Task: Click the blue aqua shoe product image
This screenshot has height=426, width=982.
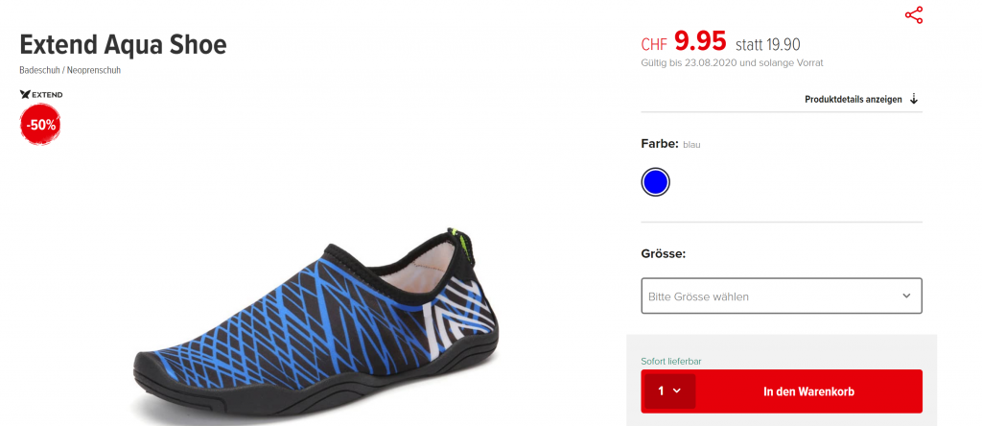Action: [316, 326]
